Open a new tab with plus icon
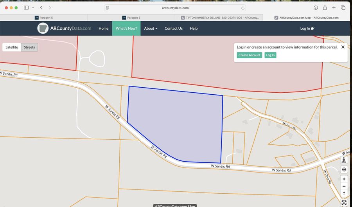The width and height of the screenshot is (352, 207). pyautogui.click(x=334, y=8)
